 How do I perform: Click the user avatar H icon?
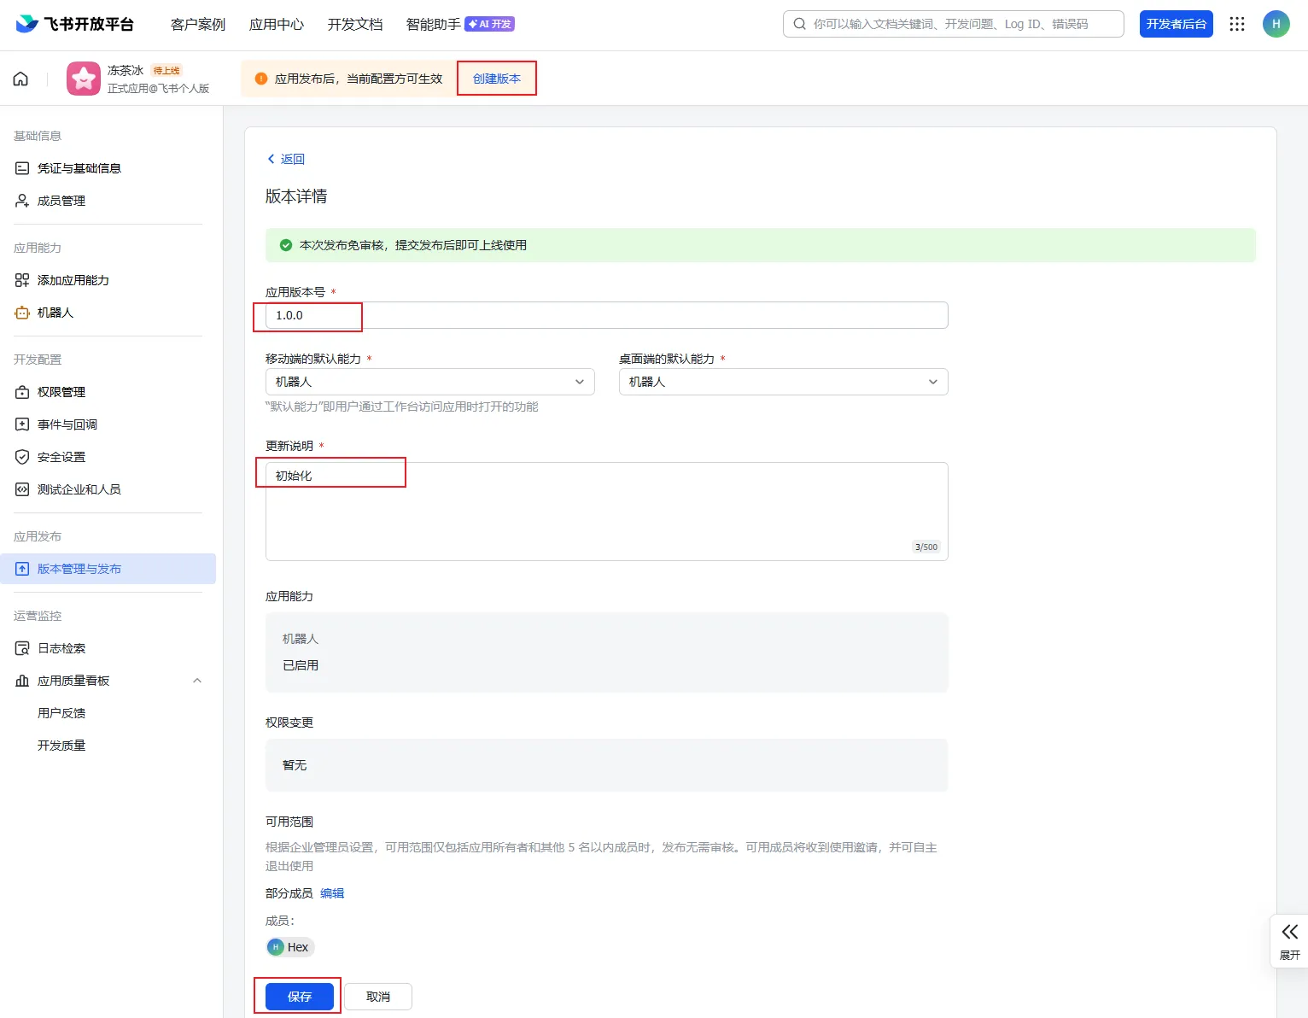[1276, 24]
